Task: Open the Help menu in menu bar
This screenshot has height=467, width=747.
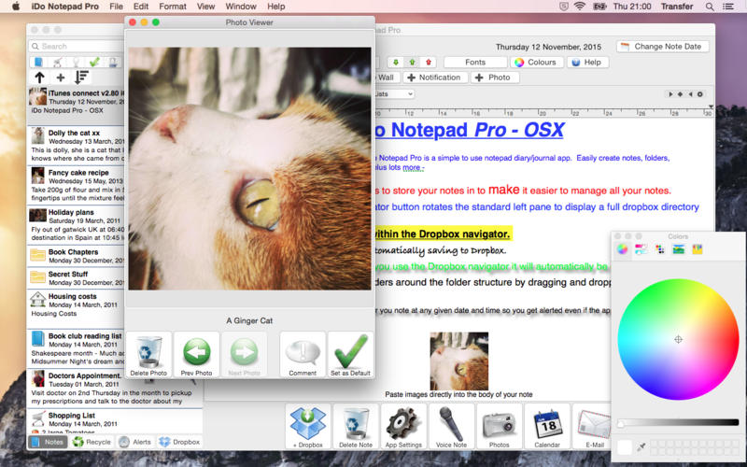Action: point(275,7)
